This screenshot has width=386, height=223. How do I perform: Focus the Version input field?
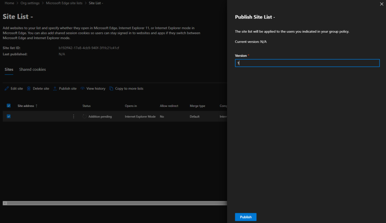pyautogui.click(x=307, y=63)
